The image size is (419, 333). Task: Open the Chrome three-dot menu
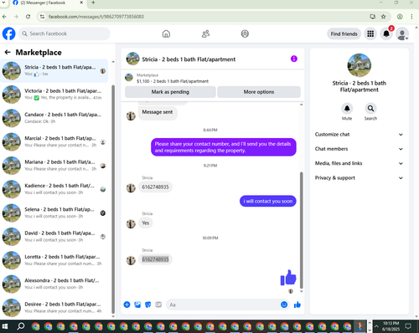411,17
